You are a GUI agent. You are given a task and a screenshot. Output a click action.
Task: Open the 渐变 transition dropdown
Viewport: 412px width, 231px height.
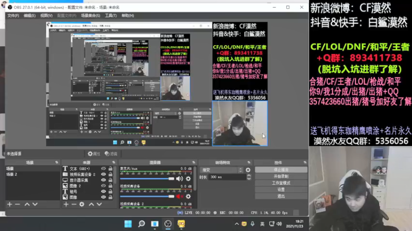coord(221,170)
